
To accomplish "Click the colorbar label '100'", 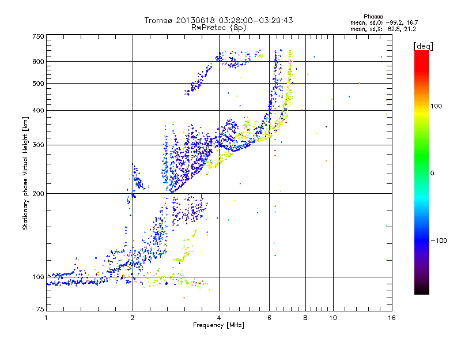I will tap(436, 106).
